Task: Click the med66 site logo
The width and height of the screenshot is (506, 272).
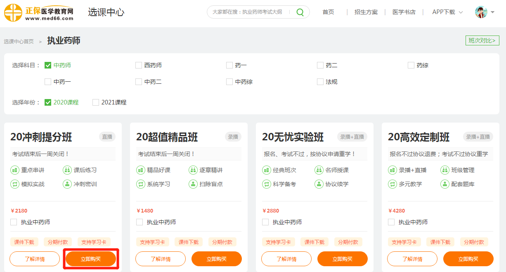Action: [x=39, y=12]
